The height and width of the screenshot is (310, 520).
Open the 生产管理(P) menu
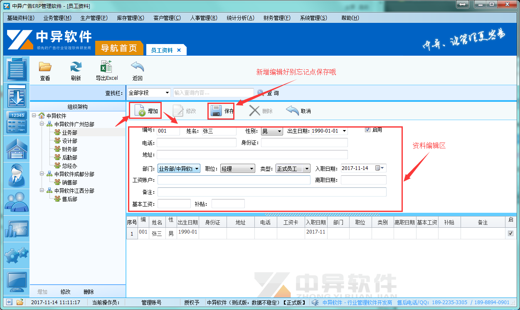click(94, 18)
